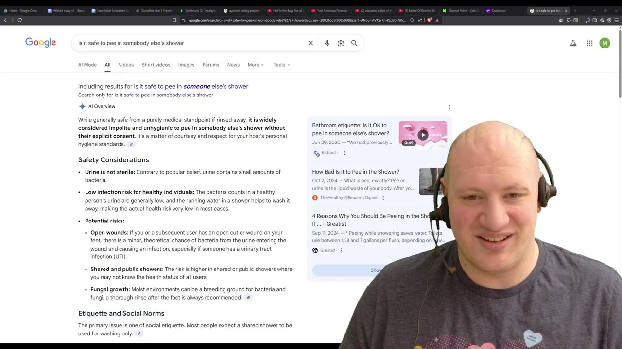Screen dimensions: 622x349
Task: Click the zoom magnifier icon in address bar
Action: 412,20
